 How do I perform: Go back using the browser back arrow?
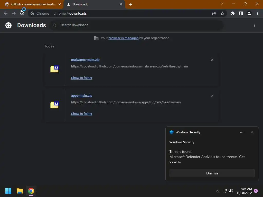coord(6,13)
